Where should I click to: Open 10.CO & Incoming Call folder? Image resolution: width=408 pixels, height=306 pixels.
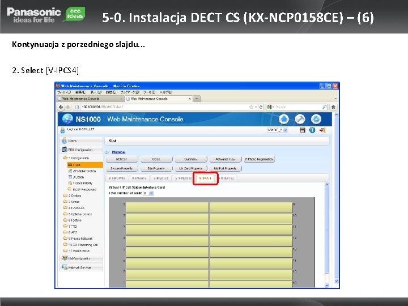point(80,245)
